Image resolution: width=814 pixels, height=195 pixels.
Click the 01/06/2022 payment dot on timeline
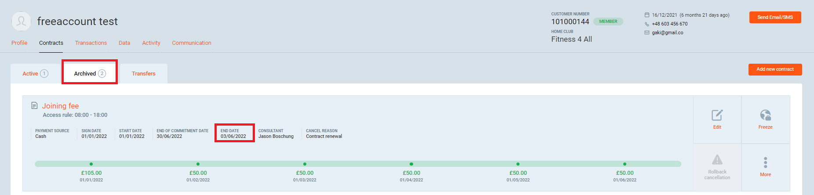tap(625, 164)
